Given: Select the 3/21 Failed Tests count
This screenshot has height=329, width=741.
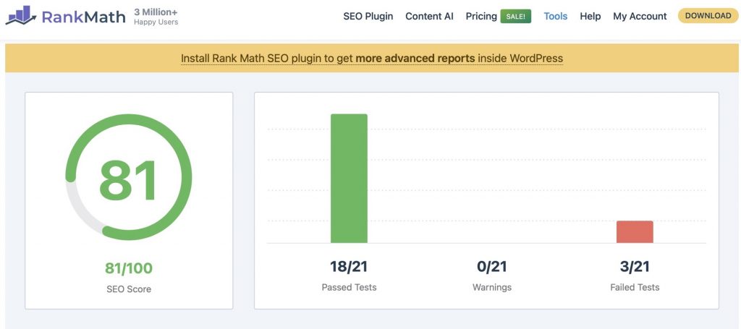Looking at the screenshot, I should (635, 267).
